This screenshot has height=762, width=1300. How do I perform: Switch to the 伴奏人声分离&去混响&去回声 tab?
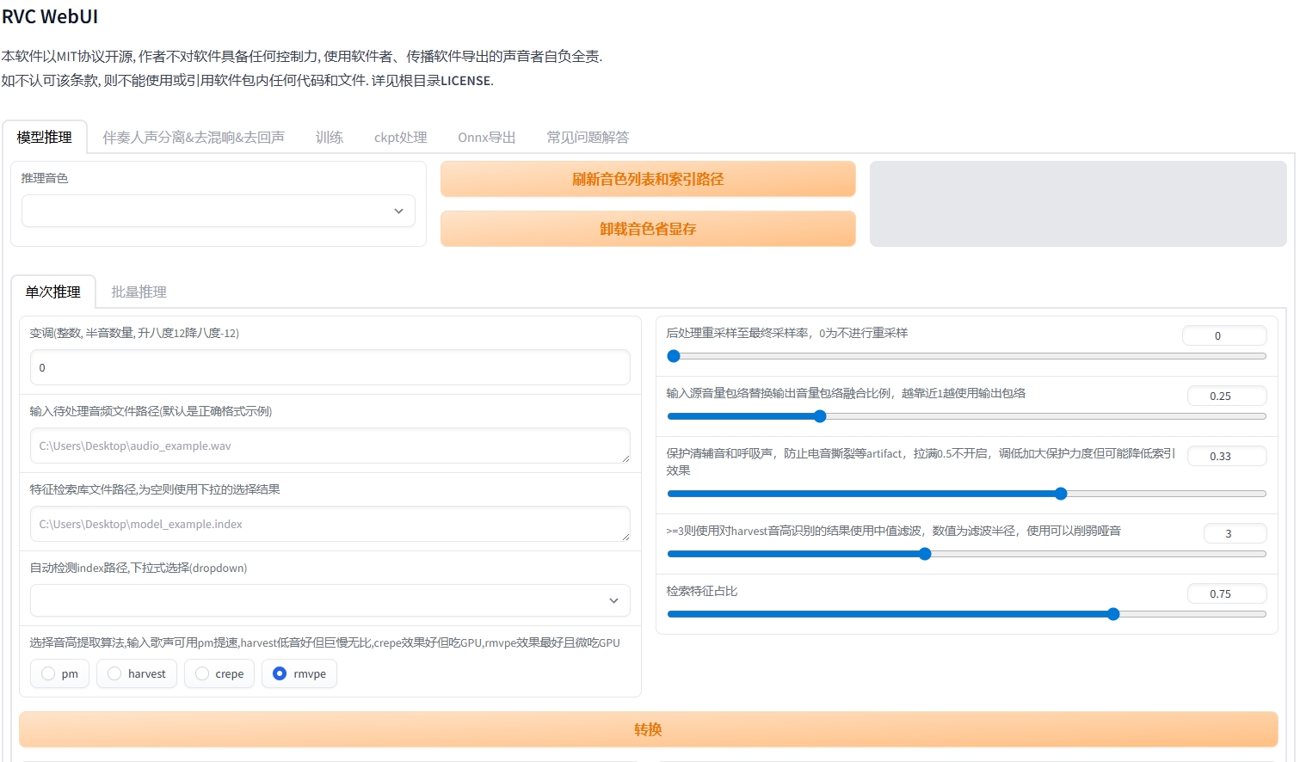[x=193, y=137]
